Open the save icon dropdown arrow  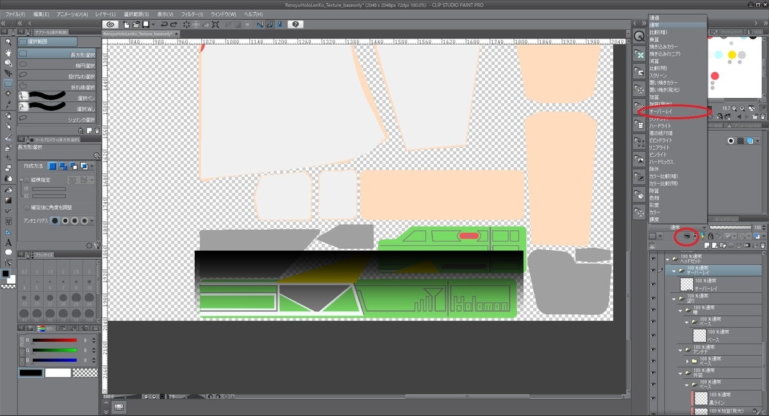[154, 24]
